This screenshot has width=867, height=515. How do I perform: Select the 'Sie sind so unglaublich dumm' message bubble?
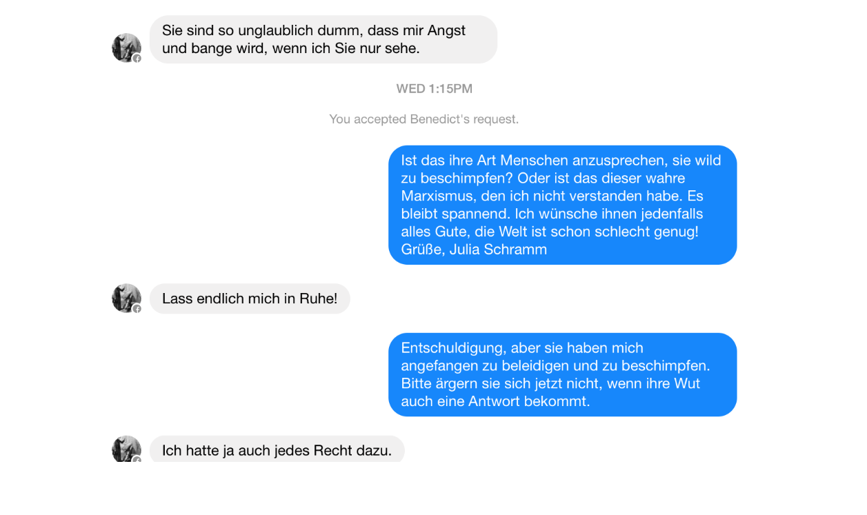point(323,39)
